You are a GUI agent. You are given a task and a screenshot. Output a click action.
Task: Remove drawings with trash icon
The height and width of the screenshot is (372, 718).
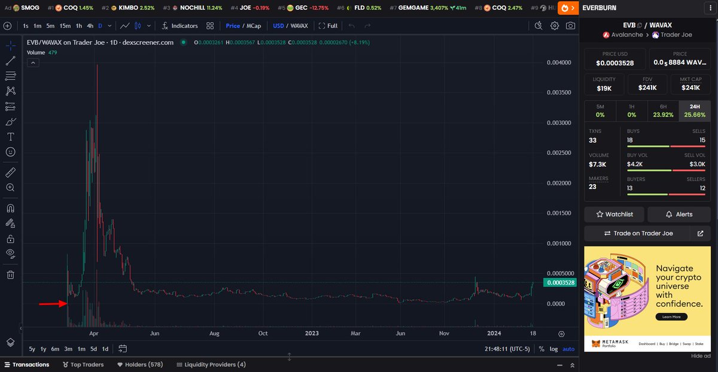(10, 275)
